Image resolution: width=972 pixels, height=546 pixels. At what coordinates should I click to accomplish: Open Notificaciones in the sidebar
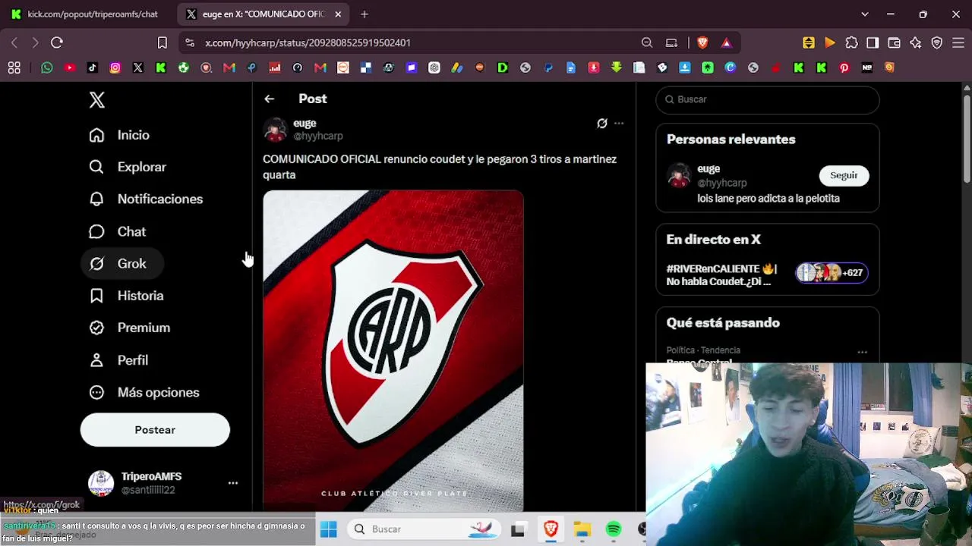click(146, 199)
